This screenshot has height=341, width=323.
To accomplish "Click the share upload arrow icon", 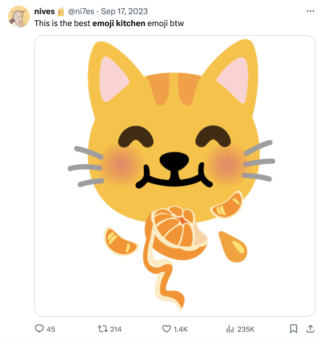I will [x=310, y=329].
